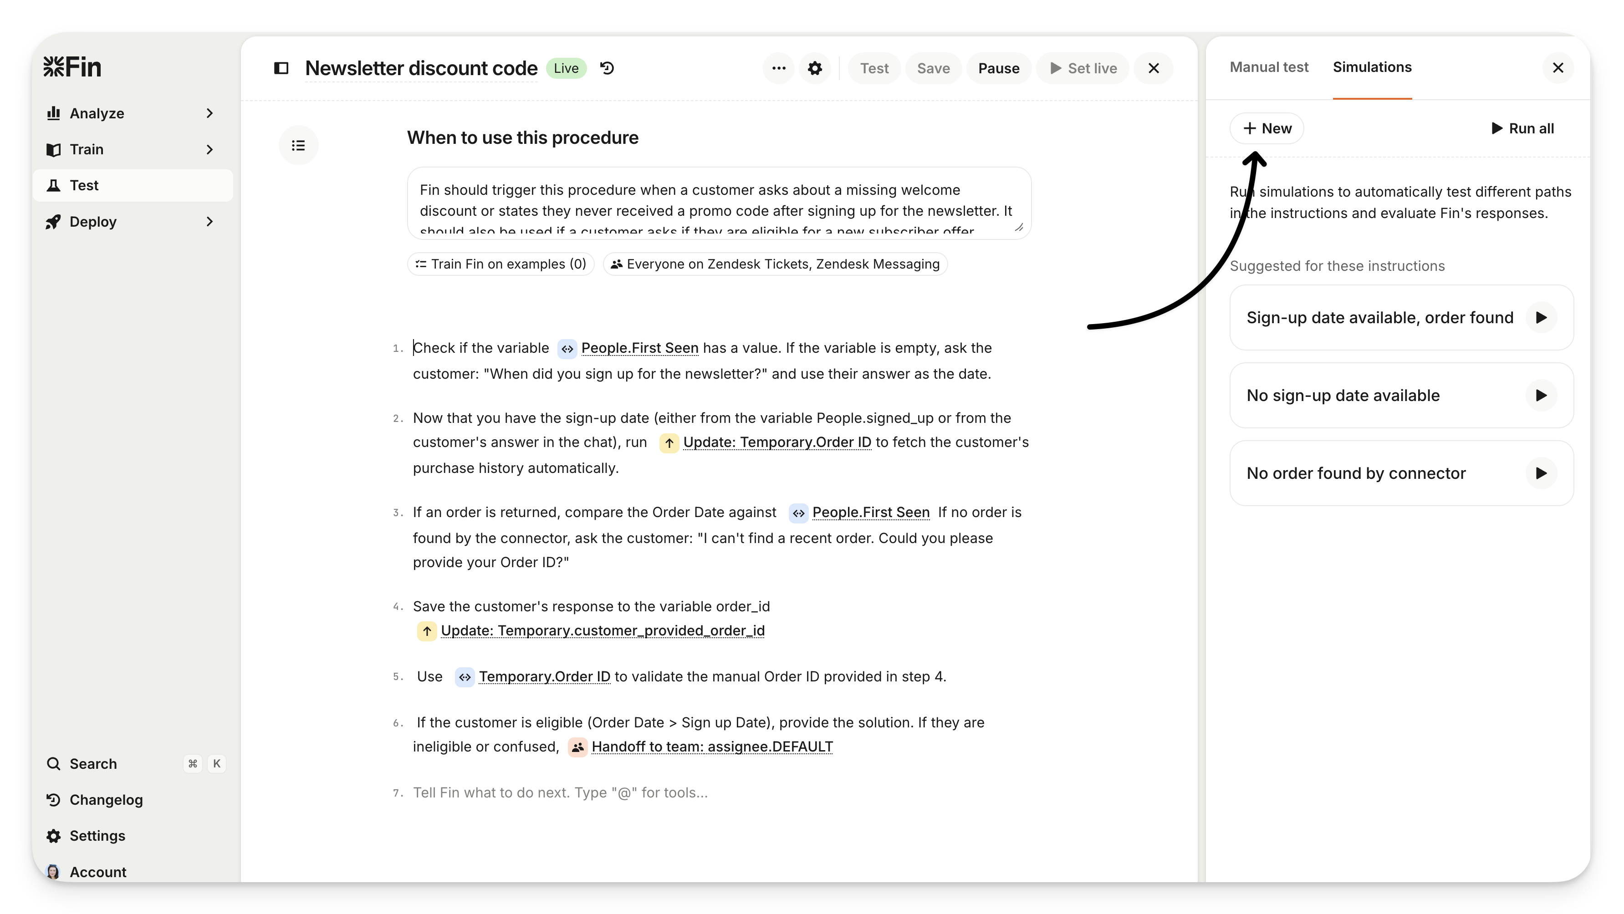Click the Handoff to team assignee.DEFAULT link
The image size is (1624, 914).
tap(712, 746)
